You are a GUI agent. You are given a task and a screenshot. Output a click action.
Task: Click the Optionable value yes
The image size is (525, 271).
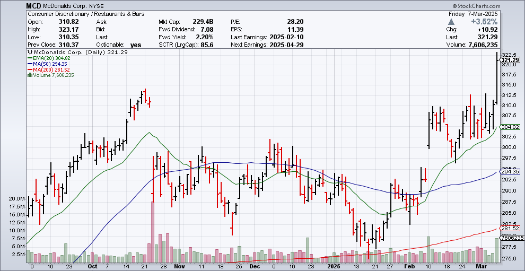click(136, 45)
